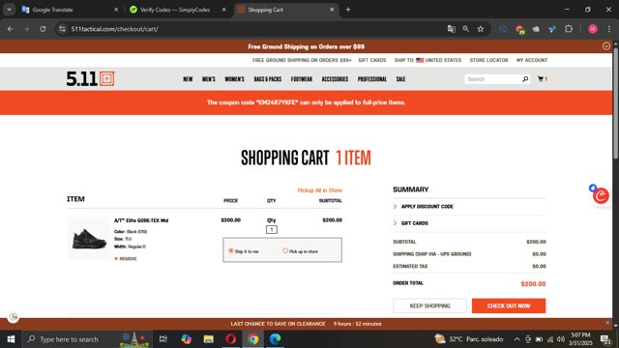
Task: Open the Ship To United States selector
Action: tap(427, 60)
